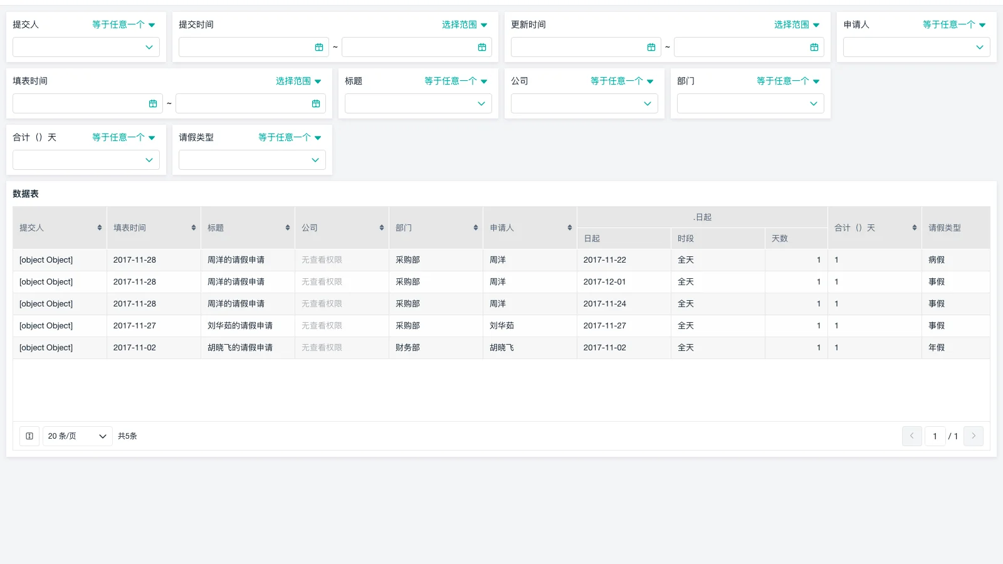Change the 20 条/页 page size selector
Image resolution: width=1003 pixels, height=564 pixels.
(x=77, y=436)
